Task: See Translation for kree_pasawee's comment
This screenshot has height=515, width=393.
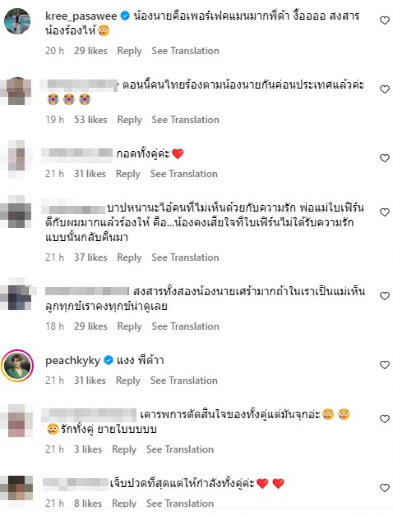Action: 185,51
